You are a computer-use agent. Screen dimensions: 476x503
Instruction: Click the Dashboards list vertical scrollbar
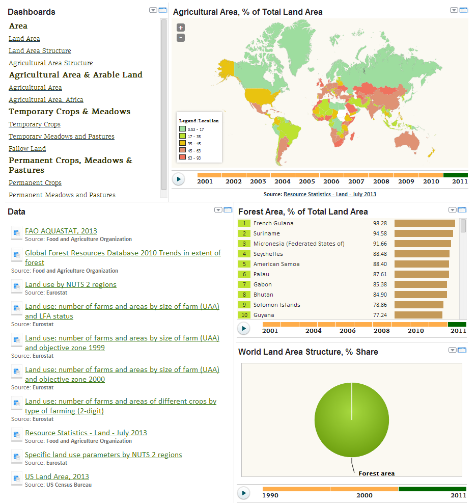(x=164, y=102)
